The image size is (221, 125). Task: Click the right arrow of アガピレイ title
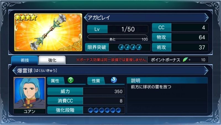coord(206,18)
